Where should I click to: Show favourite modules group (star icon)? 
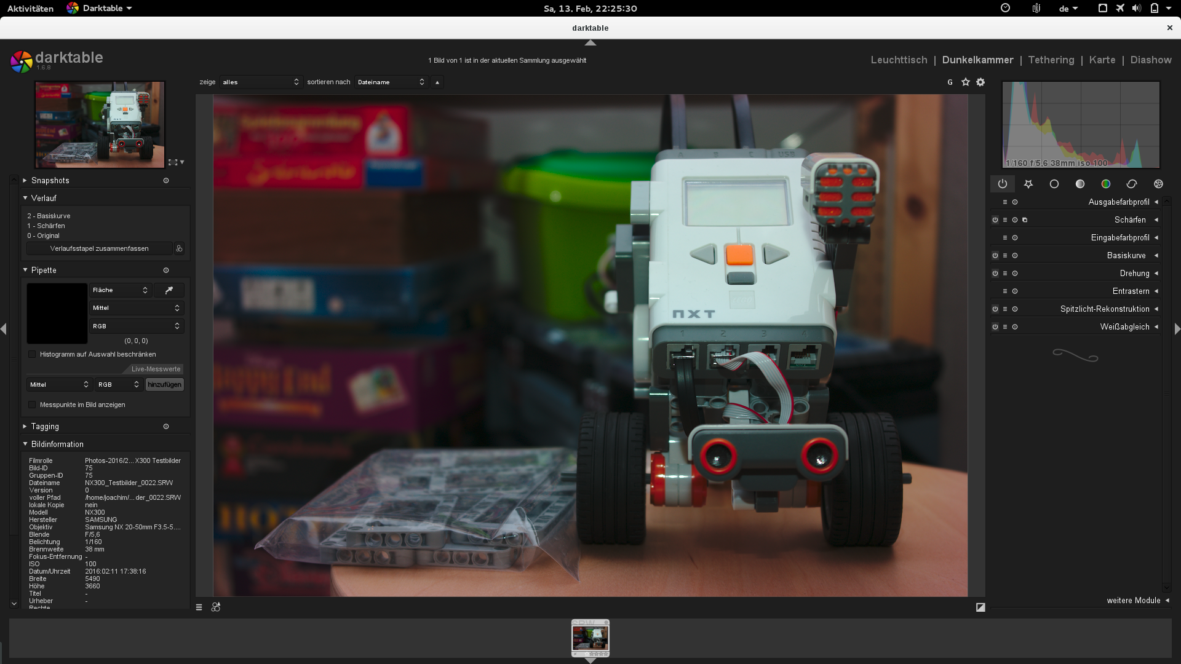(1028, 184)
